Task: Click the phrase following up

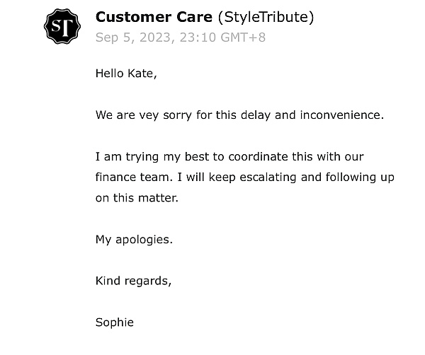Action: [360, 177]
